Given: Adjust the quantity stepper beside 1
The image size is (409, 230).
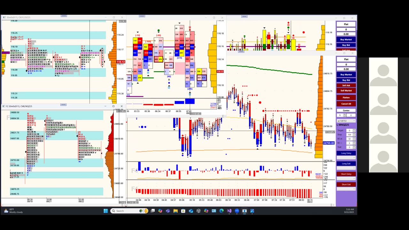Looking at the screenshot, I should click(x=344, y=115).
